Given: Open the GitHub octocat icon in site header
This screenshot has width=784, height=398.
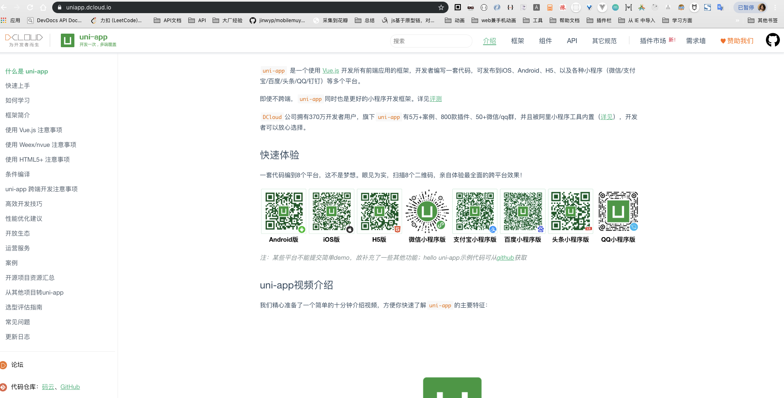Looking at the screenshot, I should pyautogui.click(x=772, y=40).
